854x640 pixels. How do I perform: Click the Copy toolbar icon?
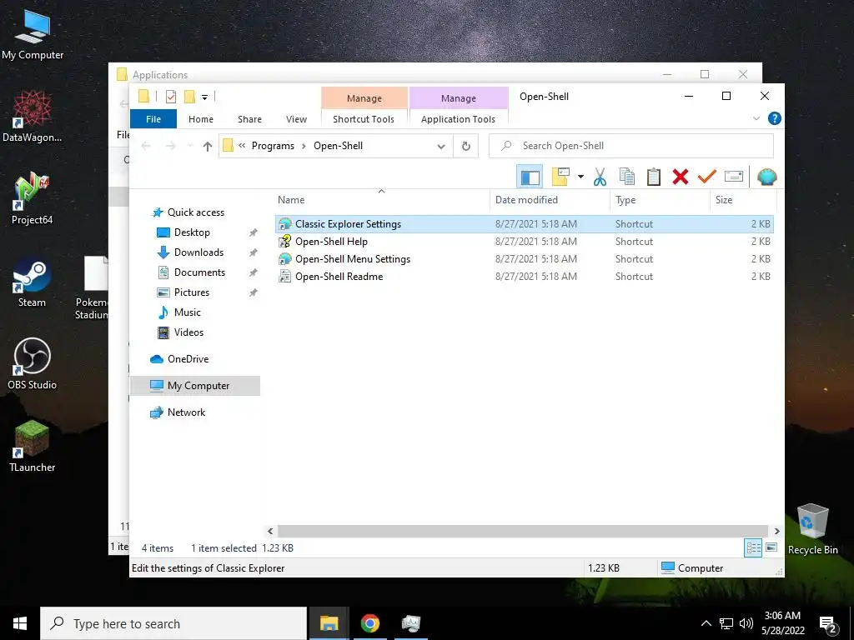(627, 177)
